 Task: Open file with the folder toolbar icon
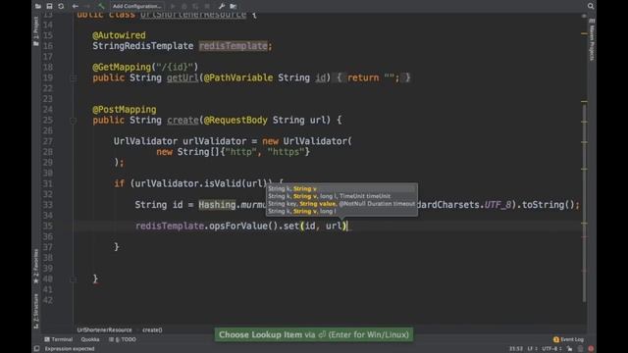click(x=38, y=6)
